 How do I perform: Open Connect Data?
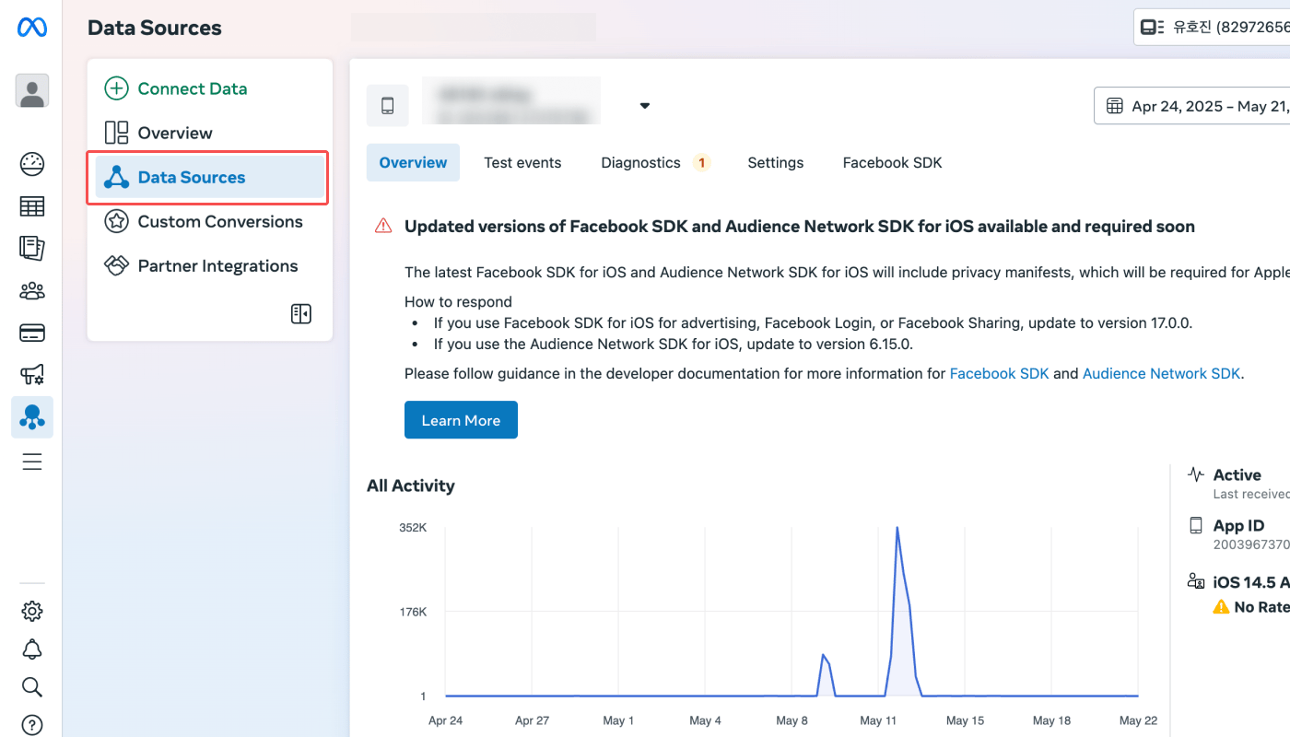point(210,88)
